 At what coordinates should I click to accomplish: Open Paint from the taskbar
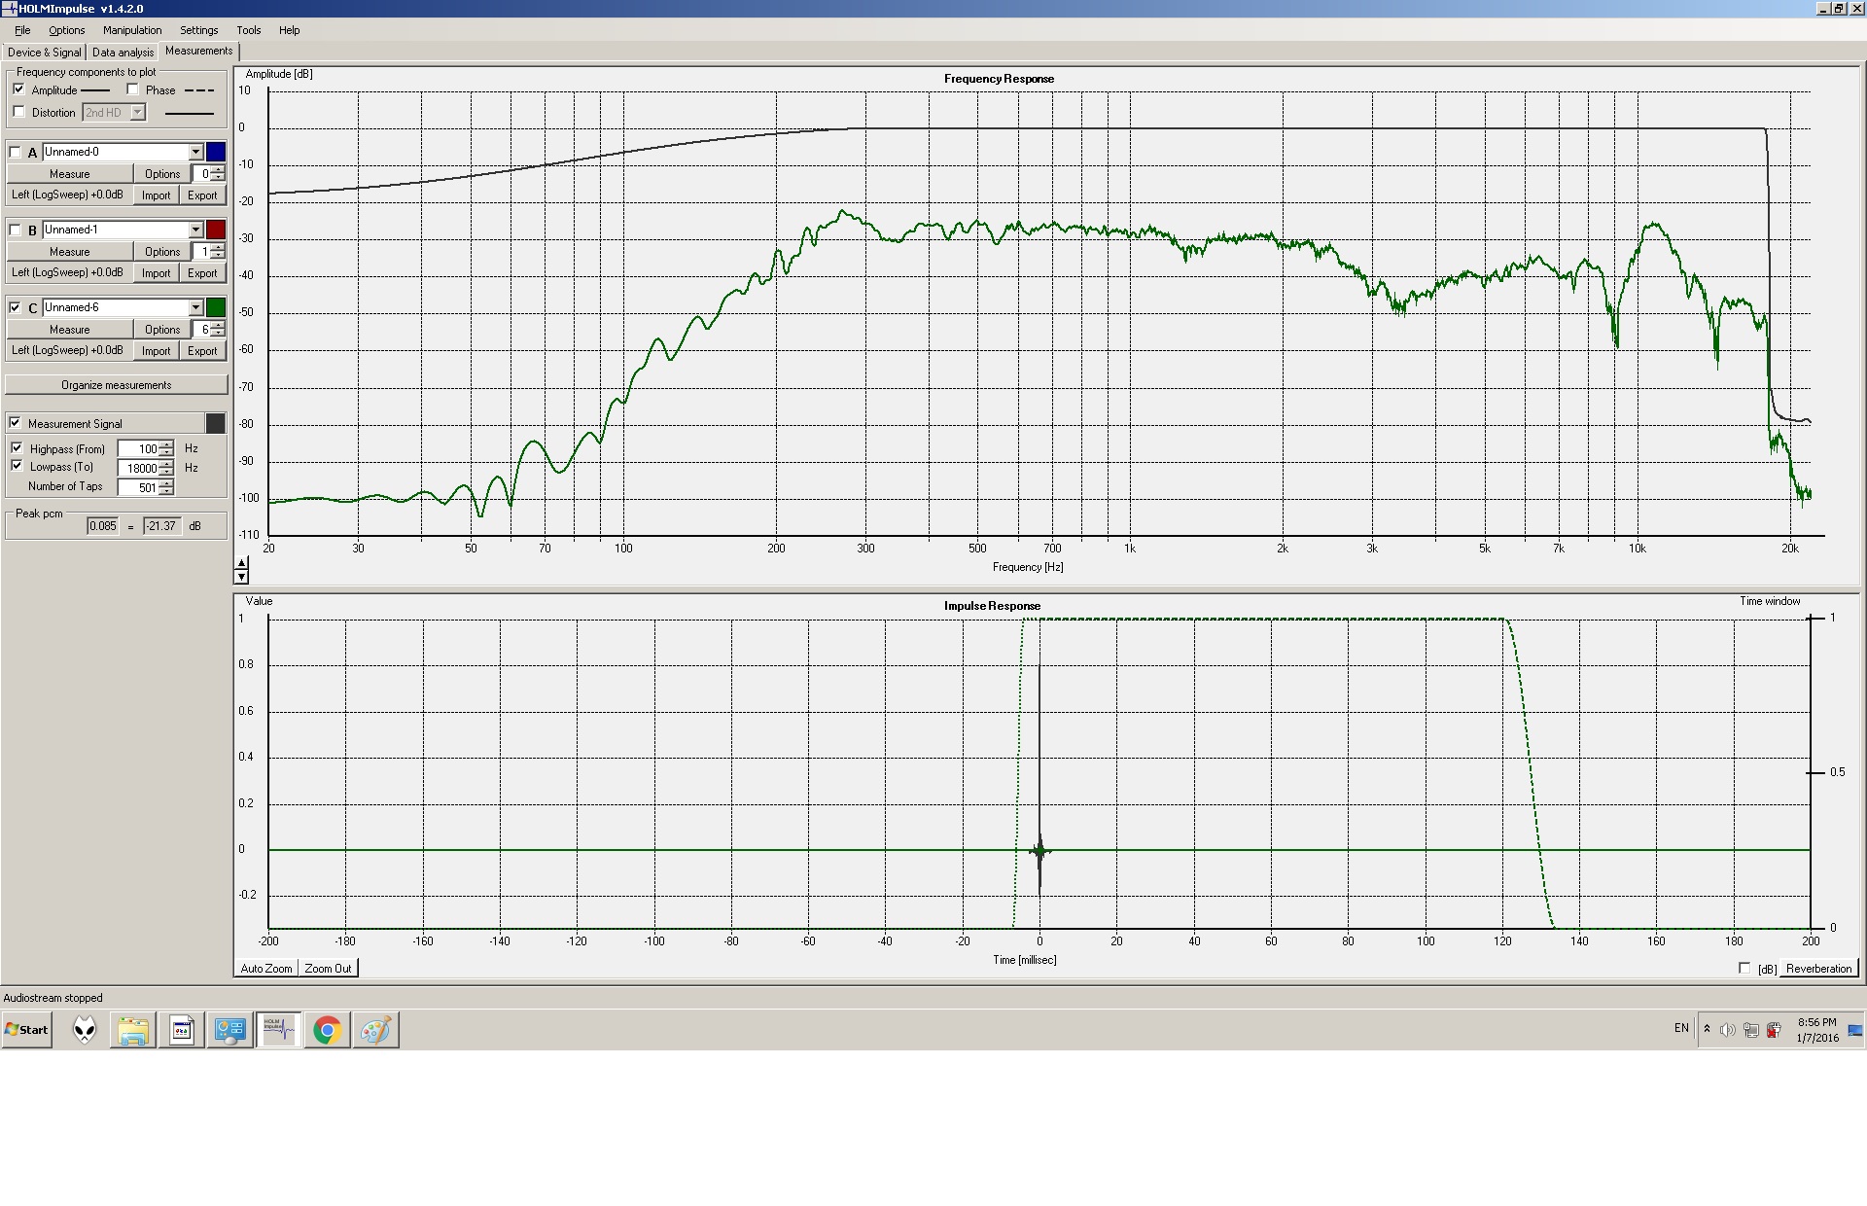coord(376,1030)
